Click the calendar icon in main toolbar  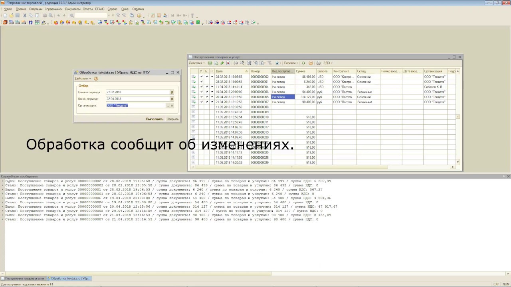click(159, 16)
